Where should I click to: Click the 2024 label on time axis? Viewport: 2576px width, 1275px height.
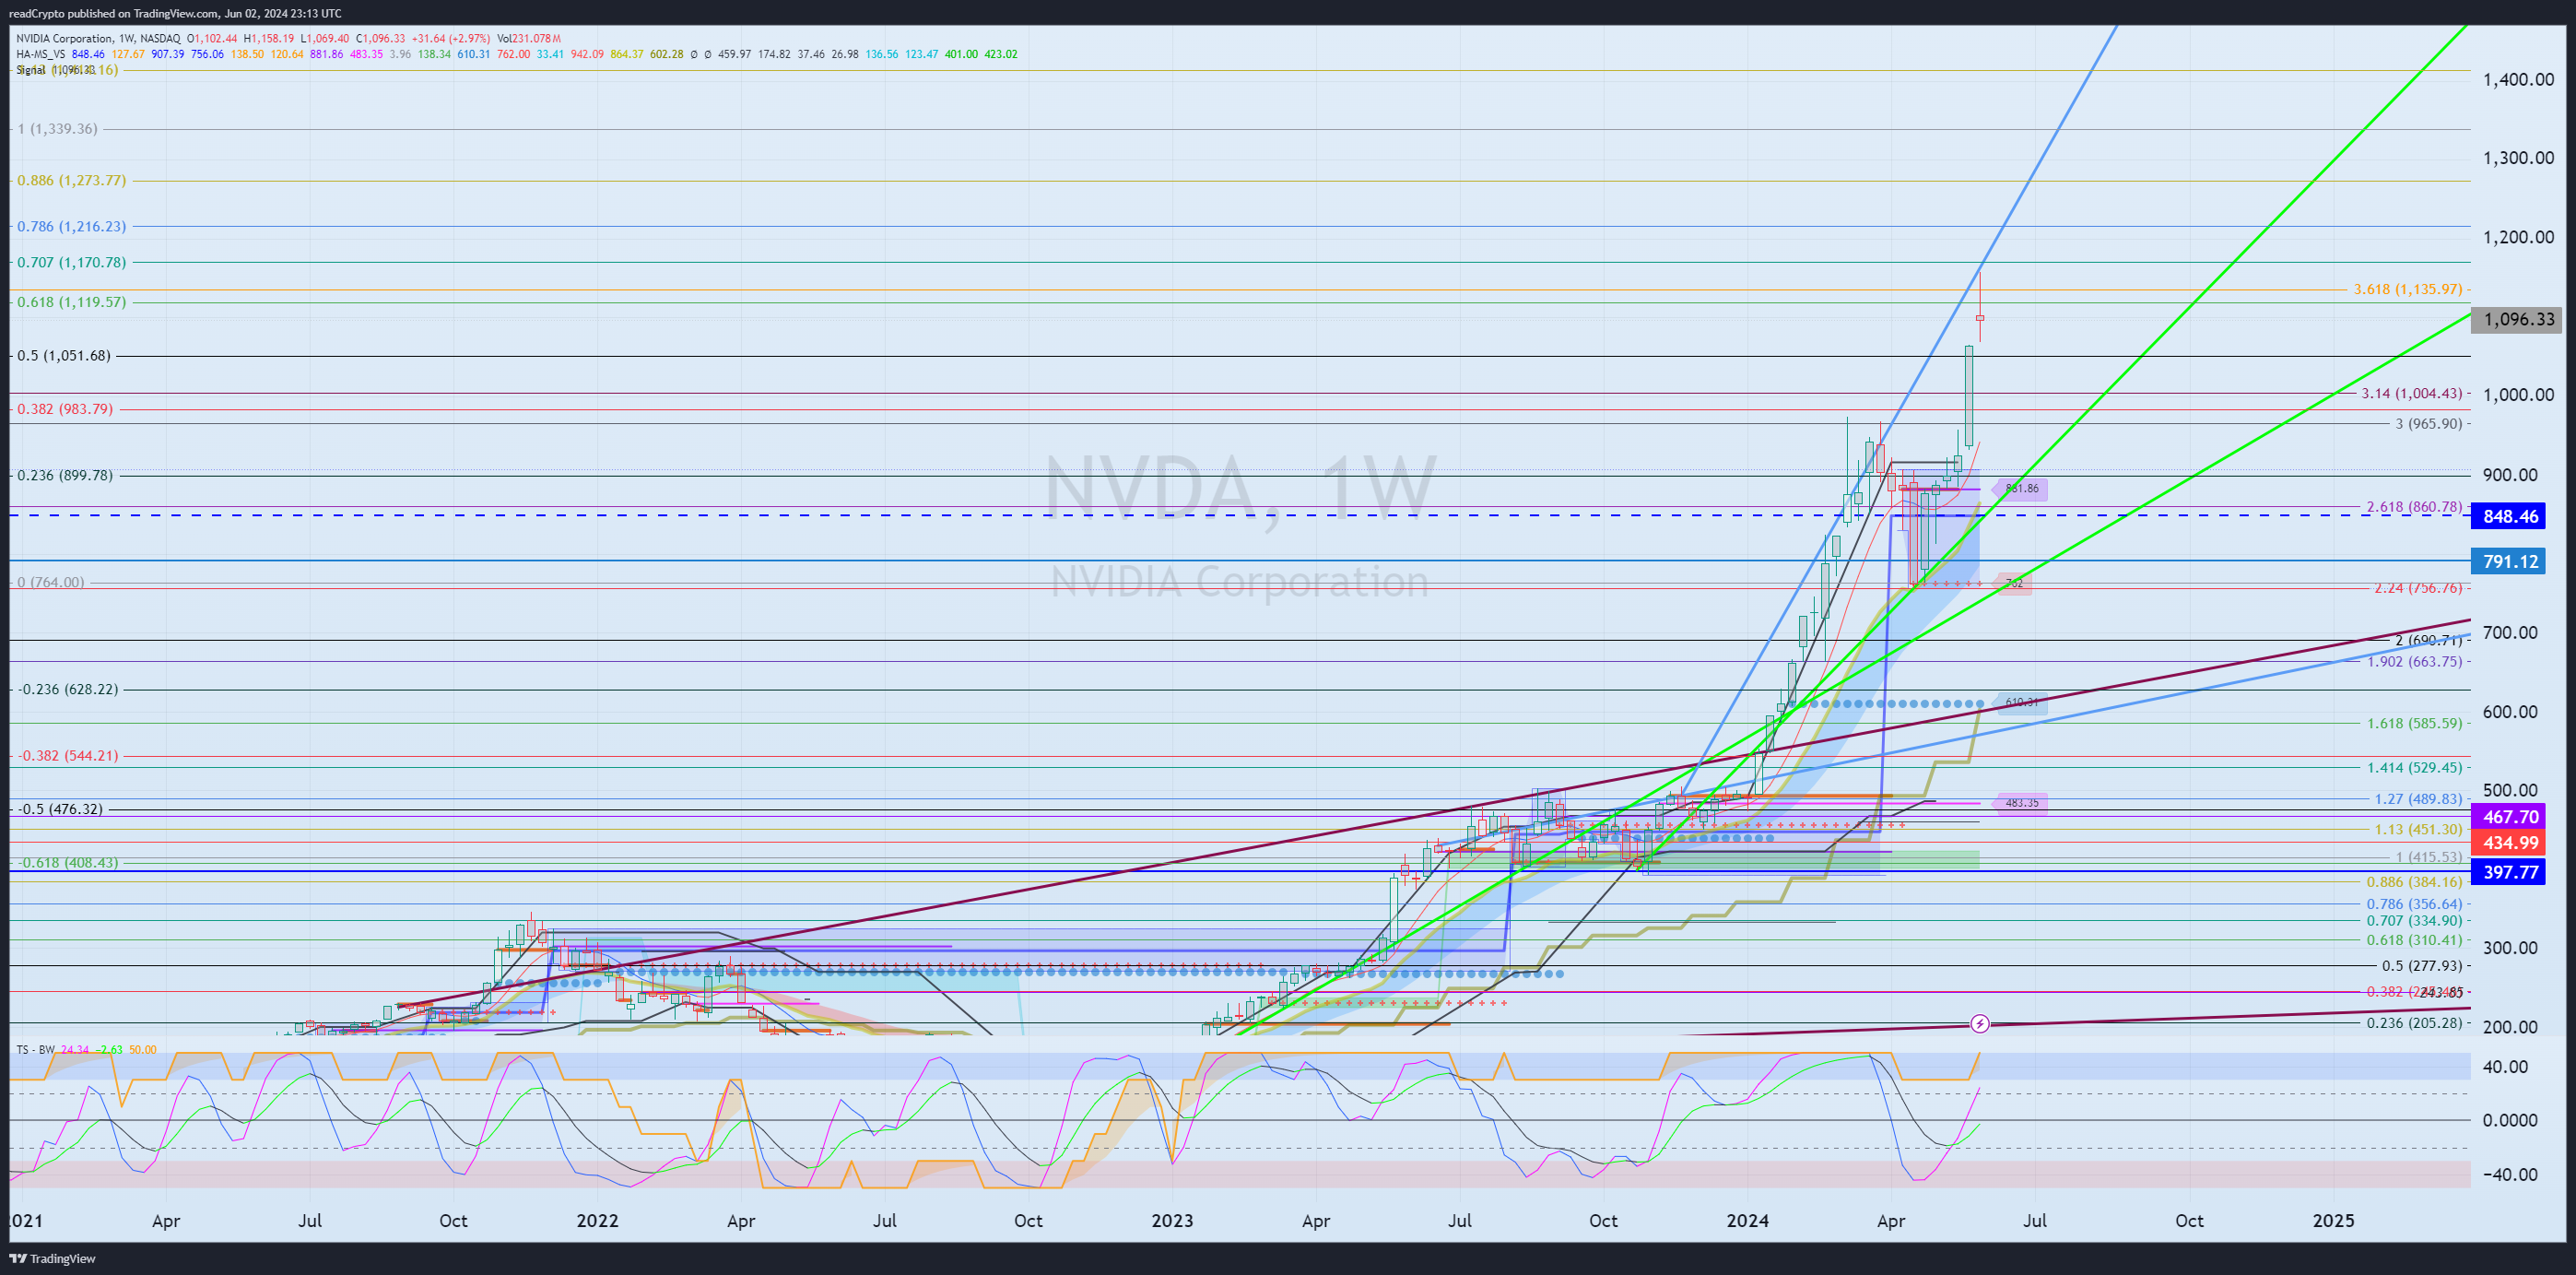[x=1747, y=1221]
